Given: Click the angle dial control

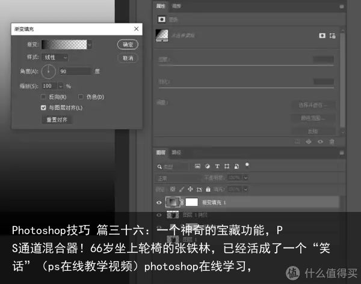Looking at the screenshot, I should click(x=48, y=71).
